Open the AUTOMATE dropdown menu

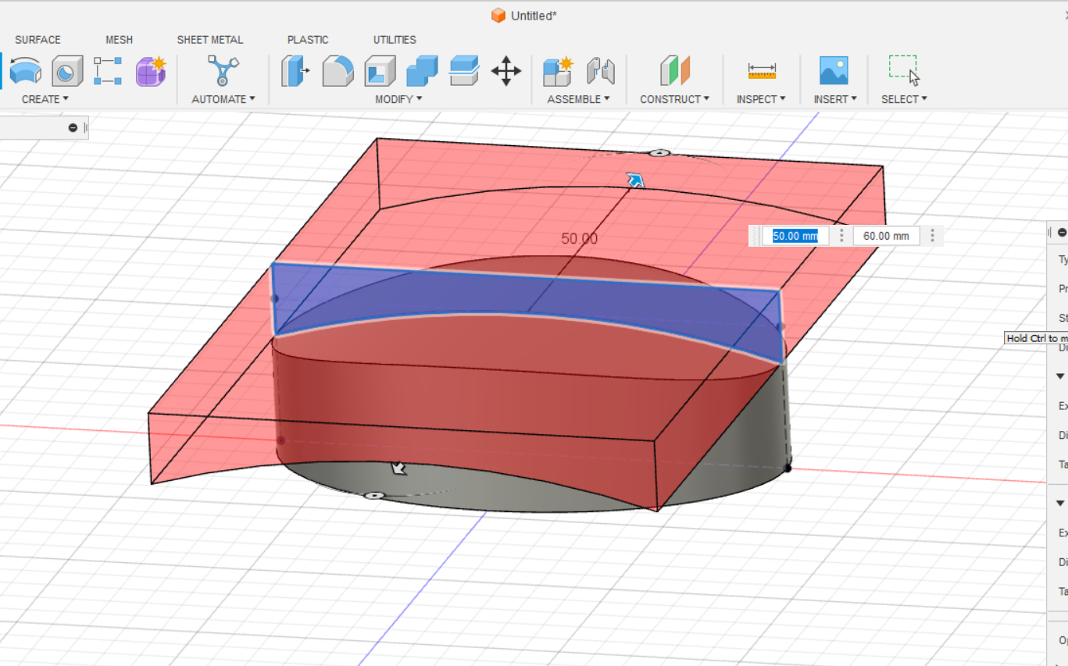point(223,99)
